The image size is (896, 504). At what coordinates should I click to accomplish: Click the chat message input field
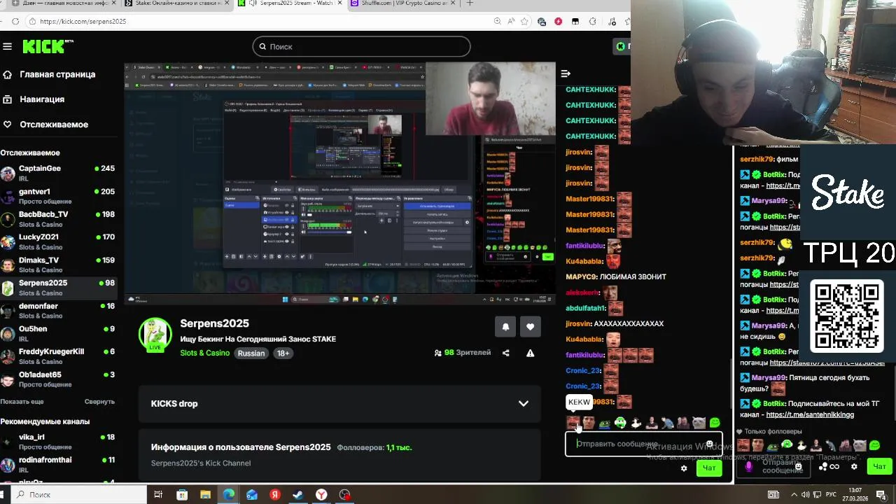pyautogui.click(x=643, y=444)
